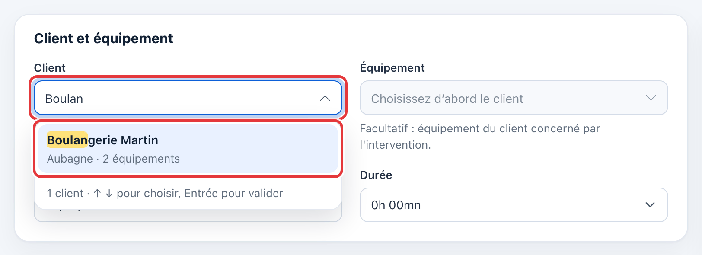The height and width of the screenshot is (255, 702).
Task: Click the Équipement dropdown chevron icon
Action: click(651, 98)
